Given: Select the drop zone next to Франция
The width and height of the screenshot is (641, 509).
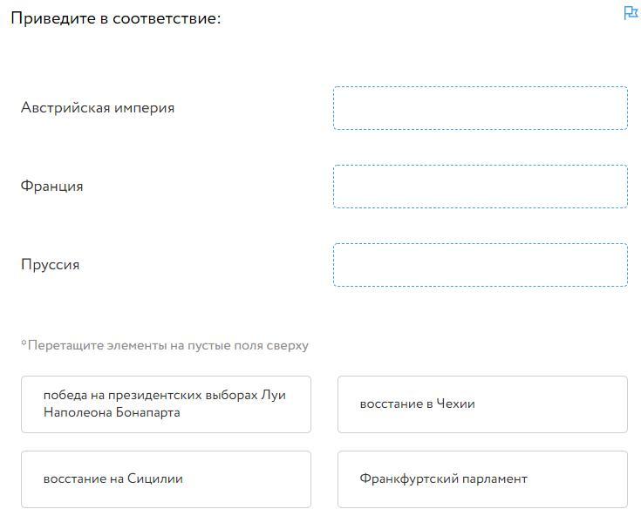Looking at the screenshot, I should [x=480, y=187].
